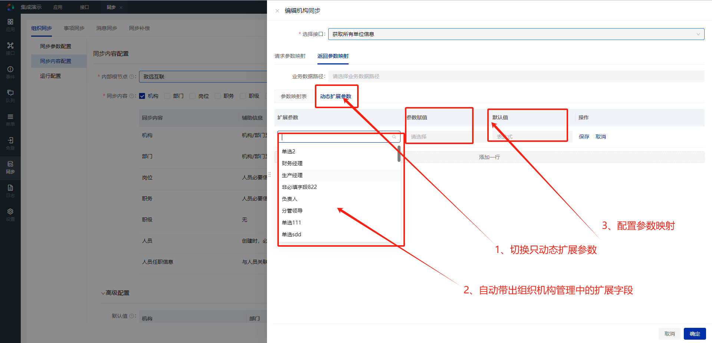This screenshot has width=712, height=343.
Task: Close the 同步 top tab
Action: [x=121, y=7]
